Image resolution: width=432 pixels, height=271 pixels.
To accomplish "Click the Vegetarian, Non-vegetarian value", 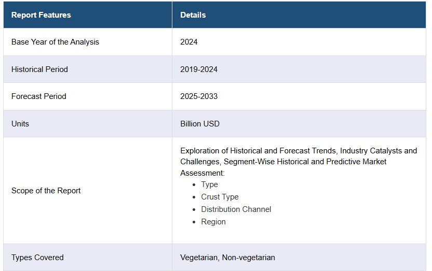I will click(227, 257).
